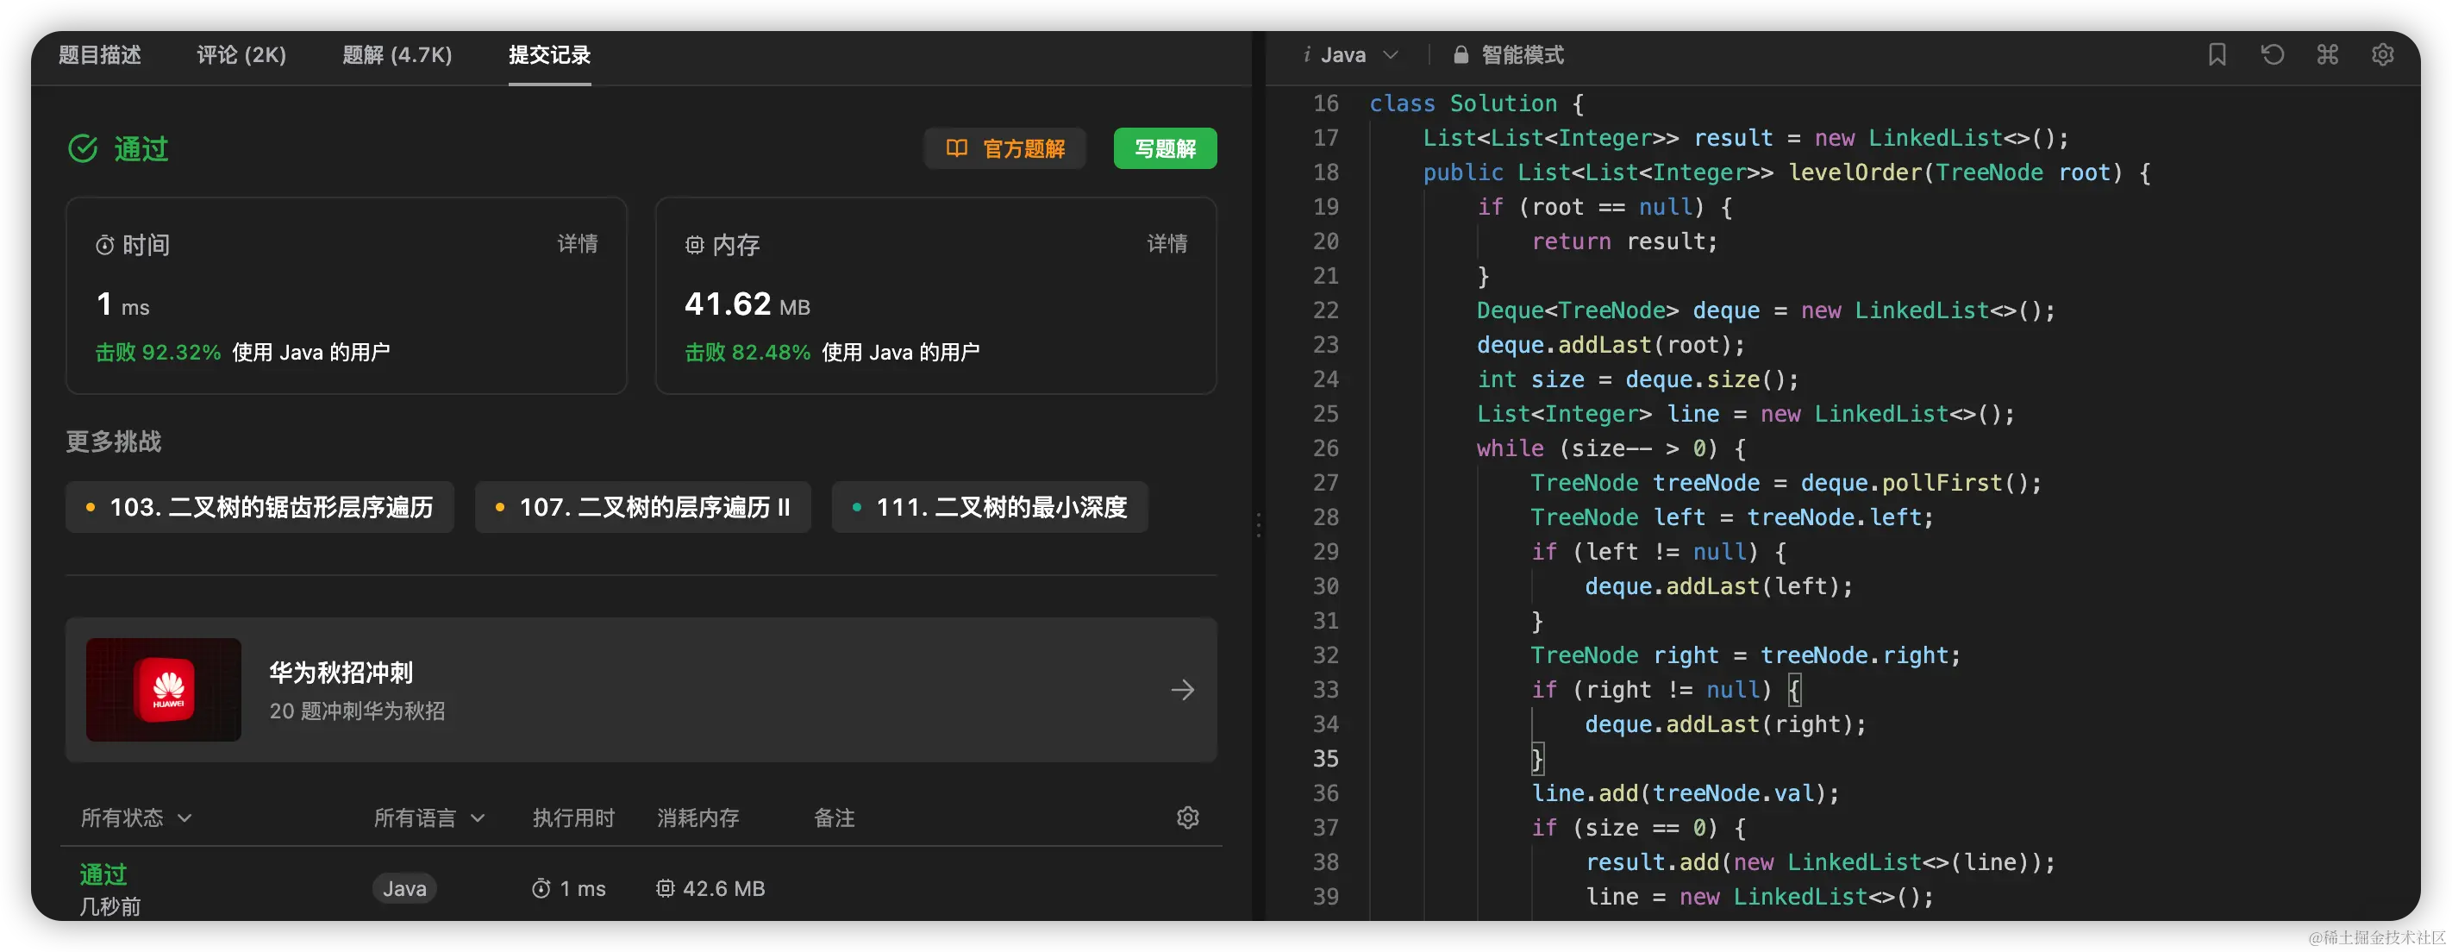This screenshot has width=2452, height=952.
Task: Click the green pass checkmark icon
Action: (x=83, y=148)
